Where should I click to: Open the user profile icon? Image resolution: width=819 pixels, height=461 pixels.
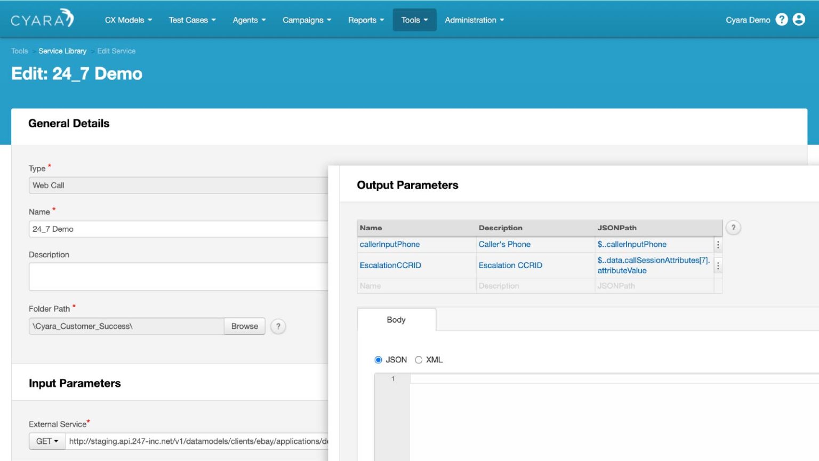tap(799, 19)
